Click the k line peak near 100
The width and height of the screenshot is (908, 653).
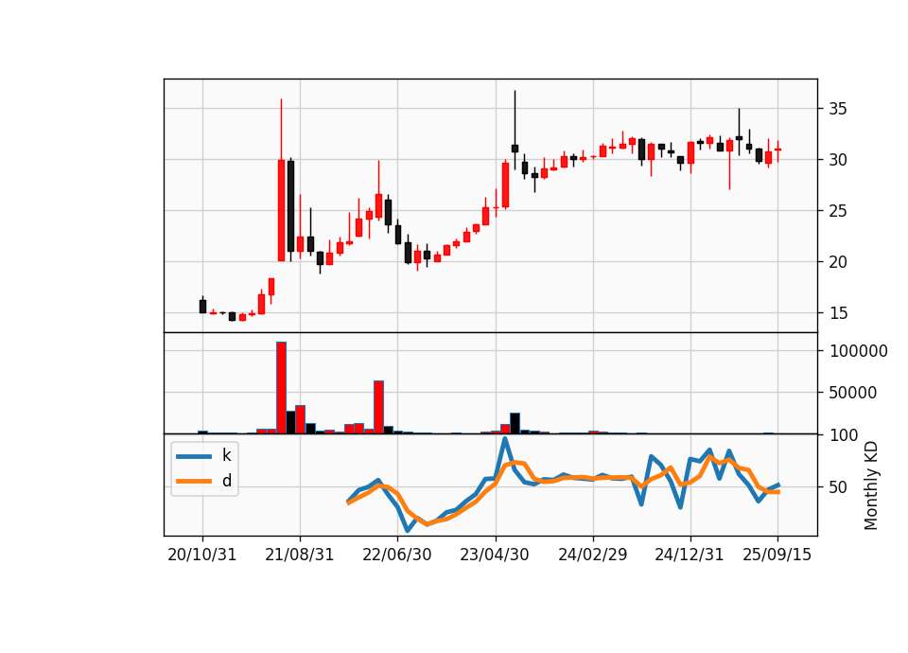505,439
